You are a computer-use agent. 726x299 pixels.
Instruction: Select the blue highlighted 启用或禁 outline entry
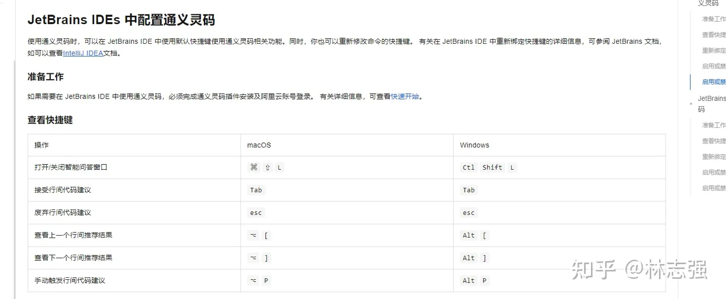[x=714, y=82]
